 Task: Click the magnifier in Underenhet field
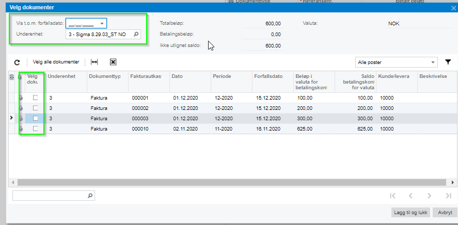[x=136, y=35]
